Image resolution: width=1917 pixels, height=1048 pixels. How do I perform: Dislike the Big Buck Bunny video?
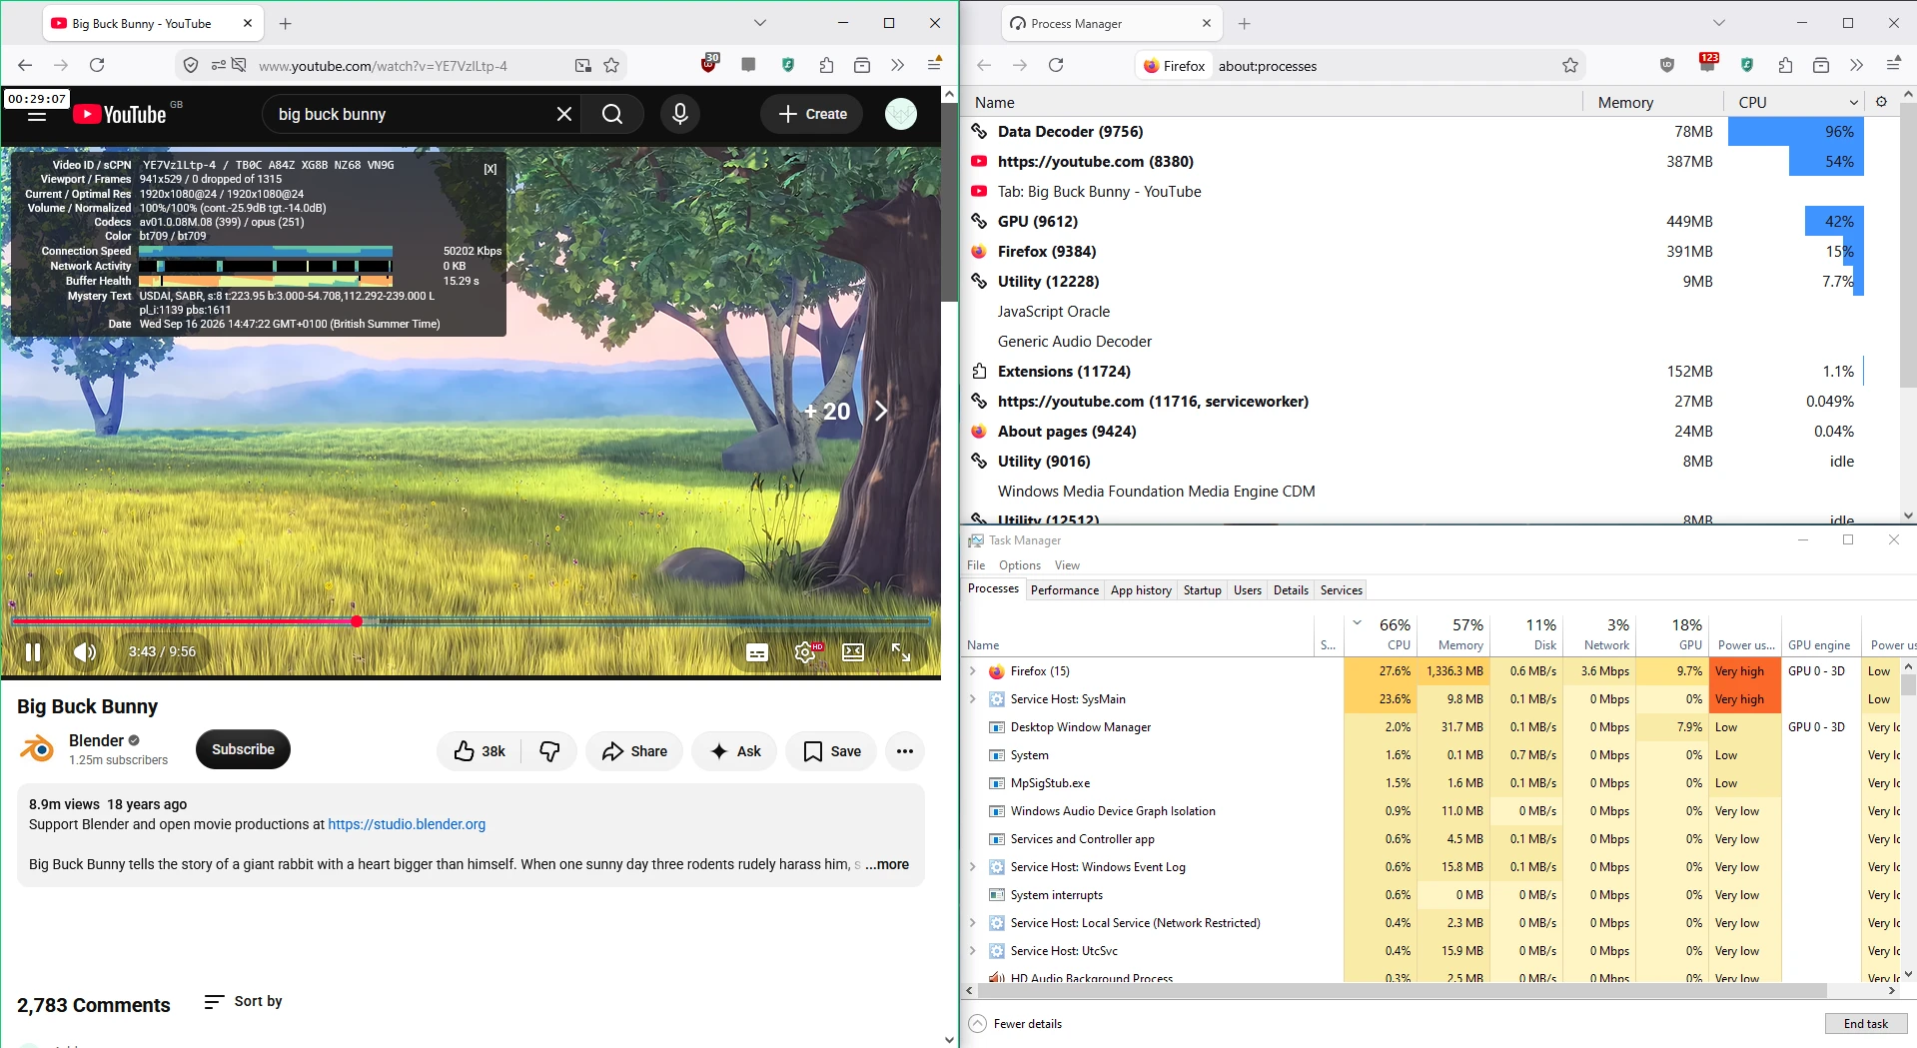click(549, 751)
